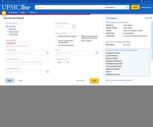Click the New Contract Request title
Screen dimensions: 153x127
point(14,18)
